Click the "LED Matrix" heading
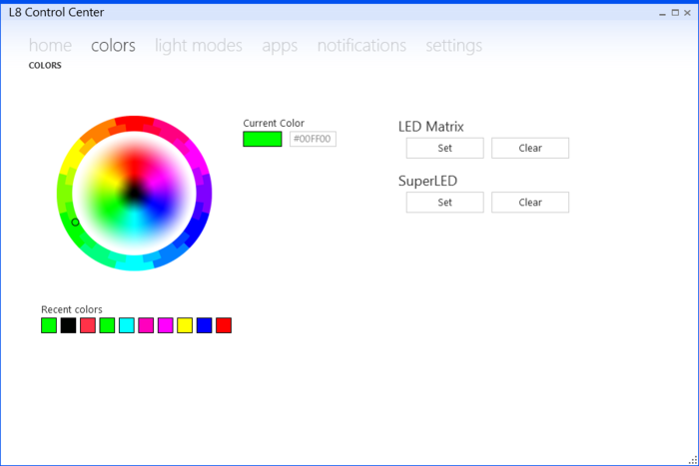 point(431,127)
